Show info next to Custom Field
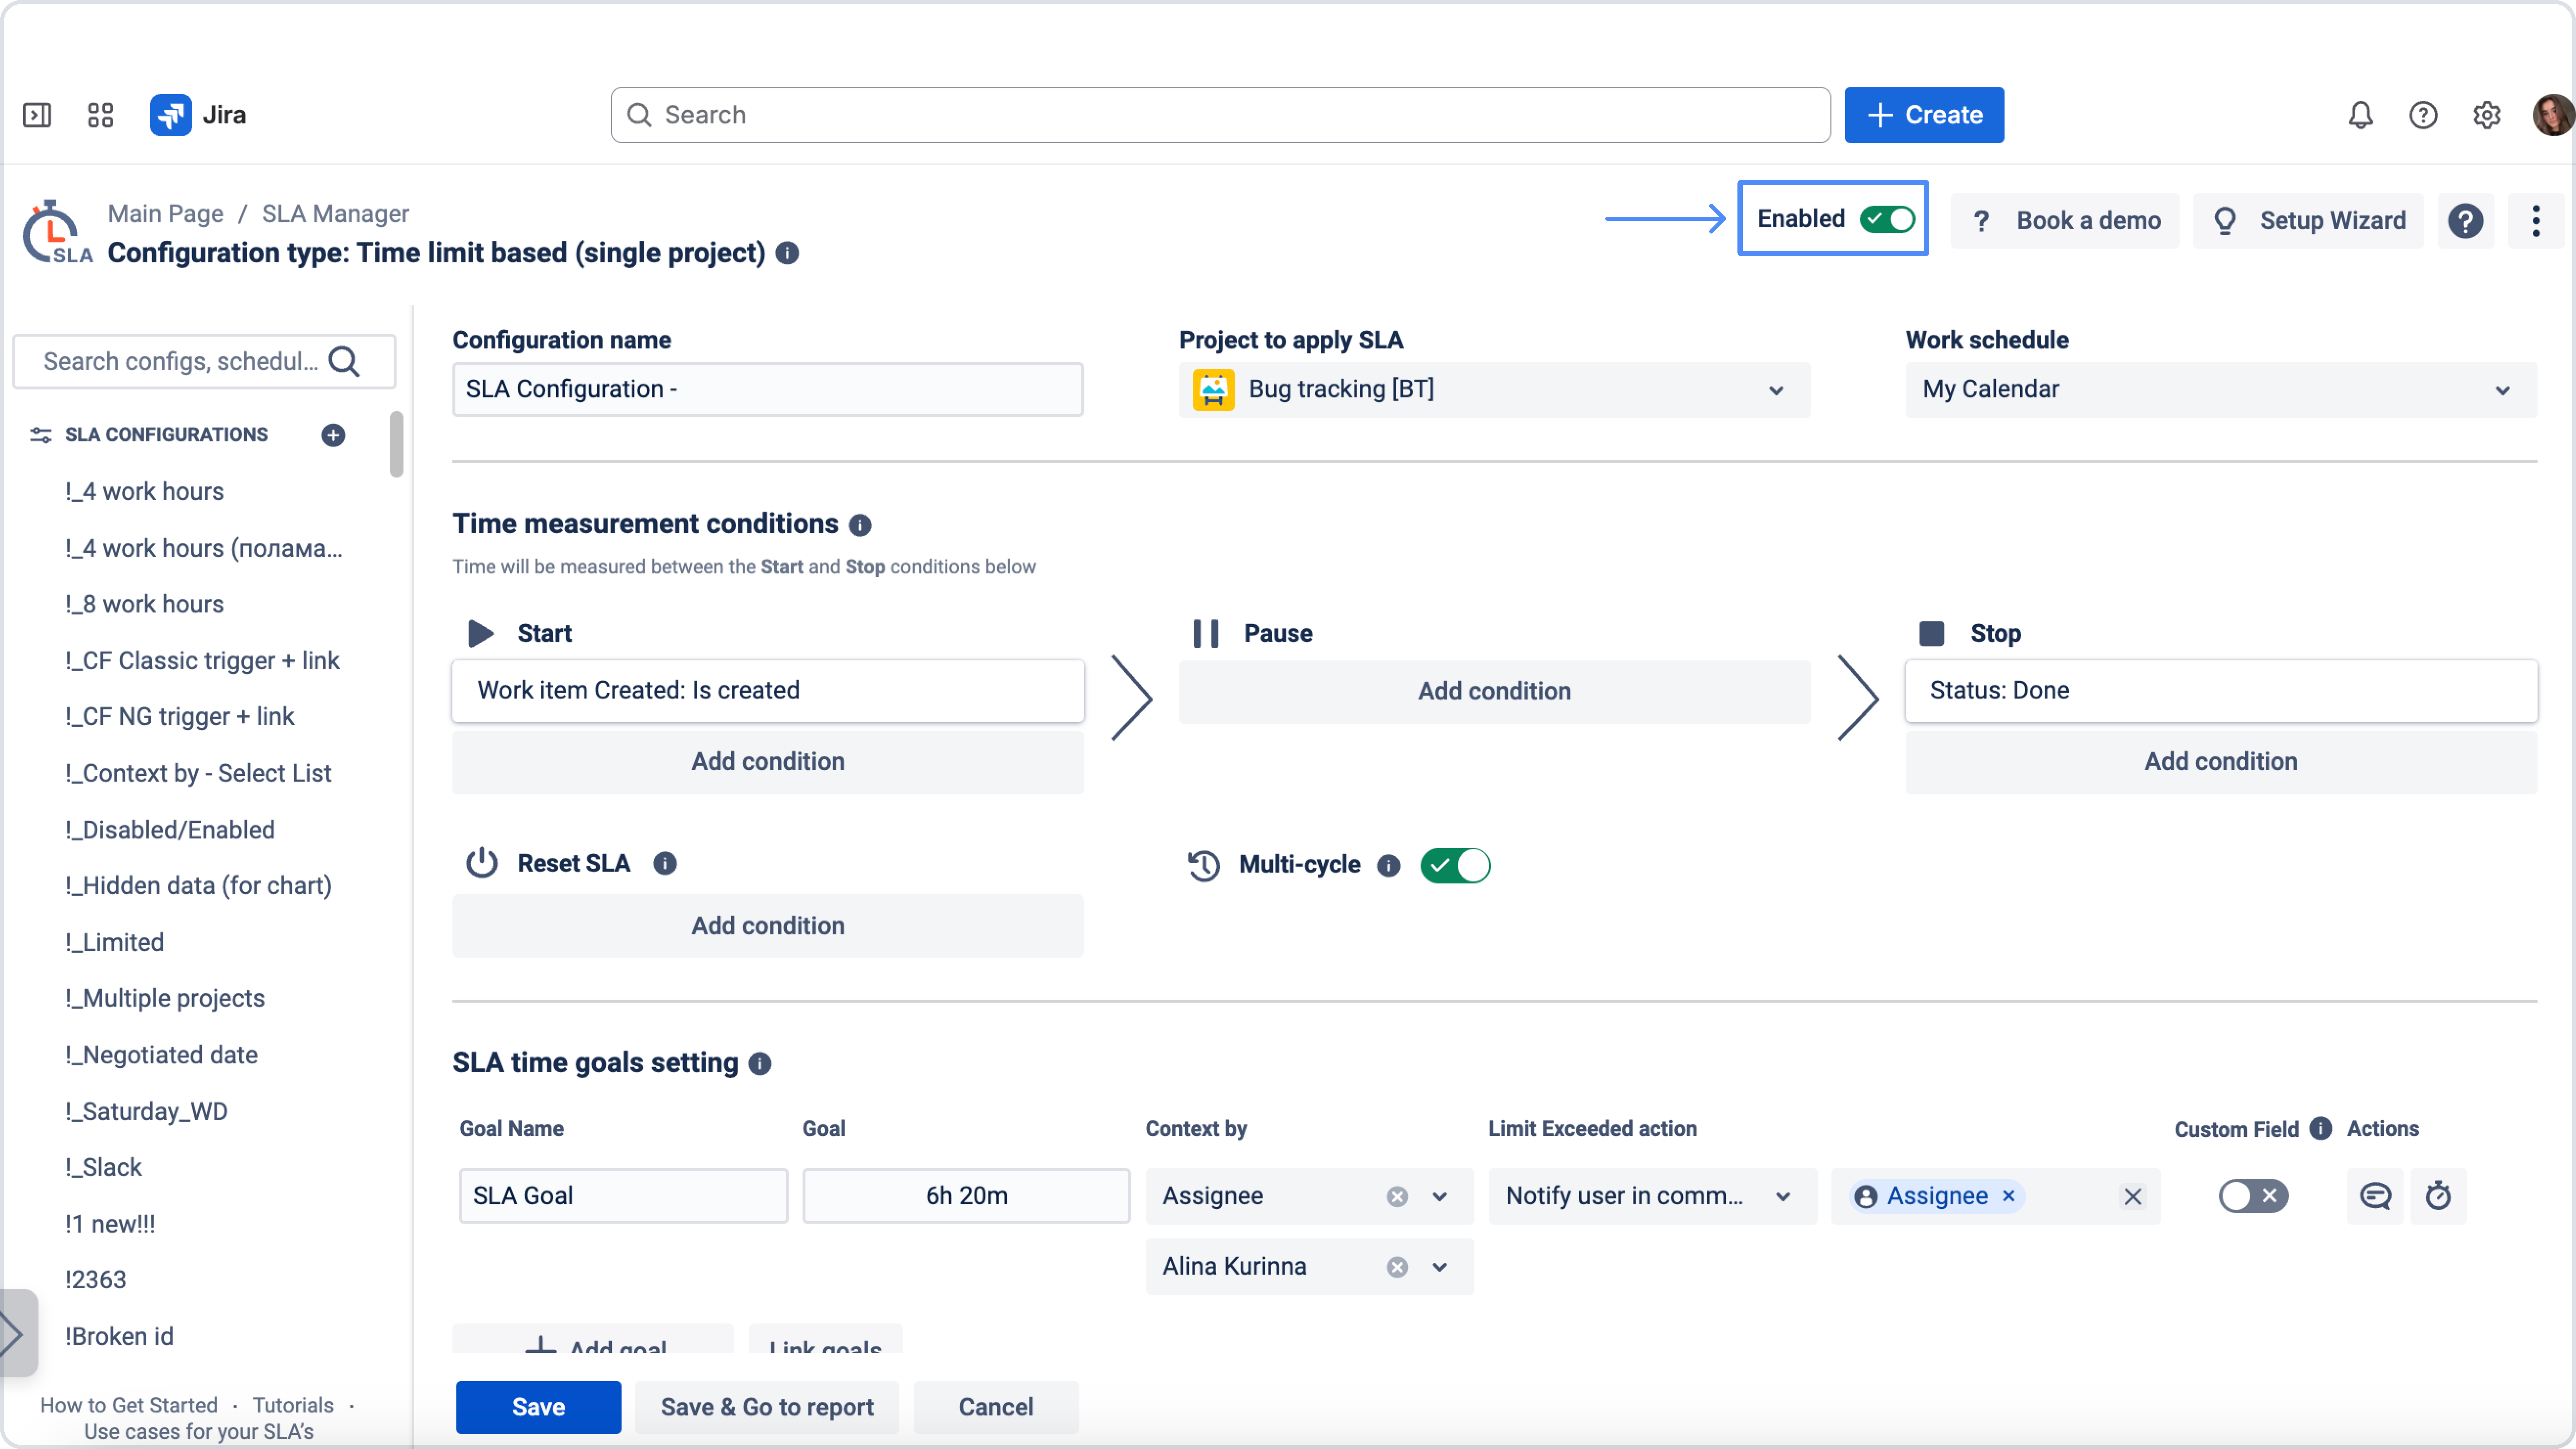The height and width of the screenshot is (1449, 2576). pyautogui.click(x=2321, y=1128)
